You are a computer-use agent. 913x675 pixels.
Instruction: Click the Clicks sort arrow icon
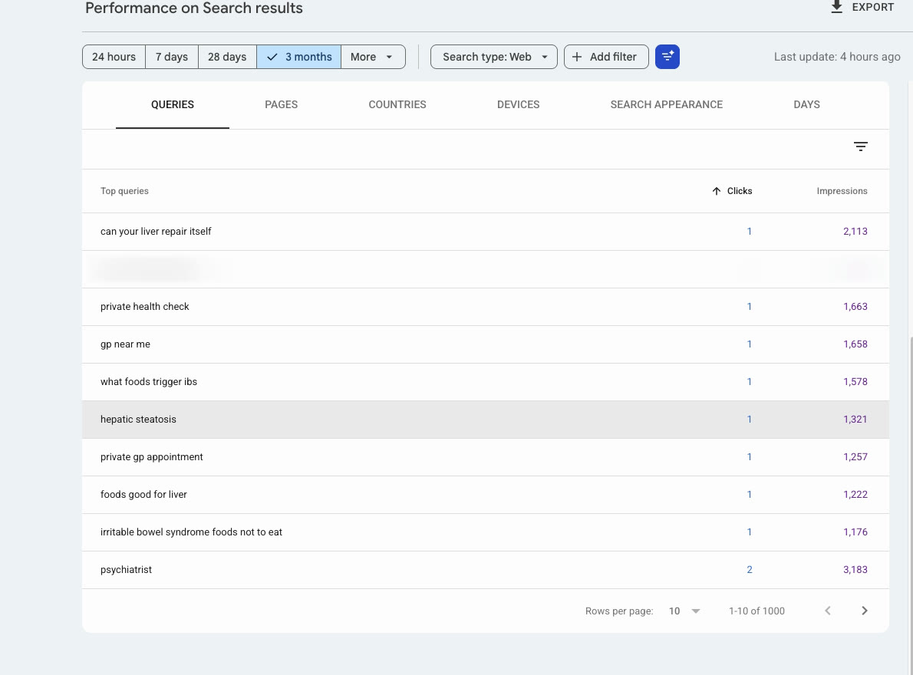[x=716, y=191]
